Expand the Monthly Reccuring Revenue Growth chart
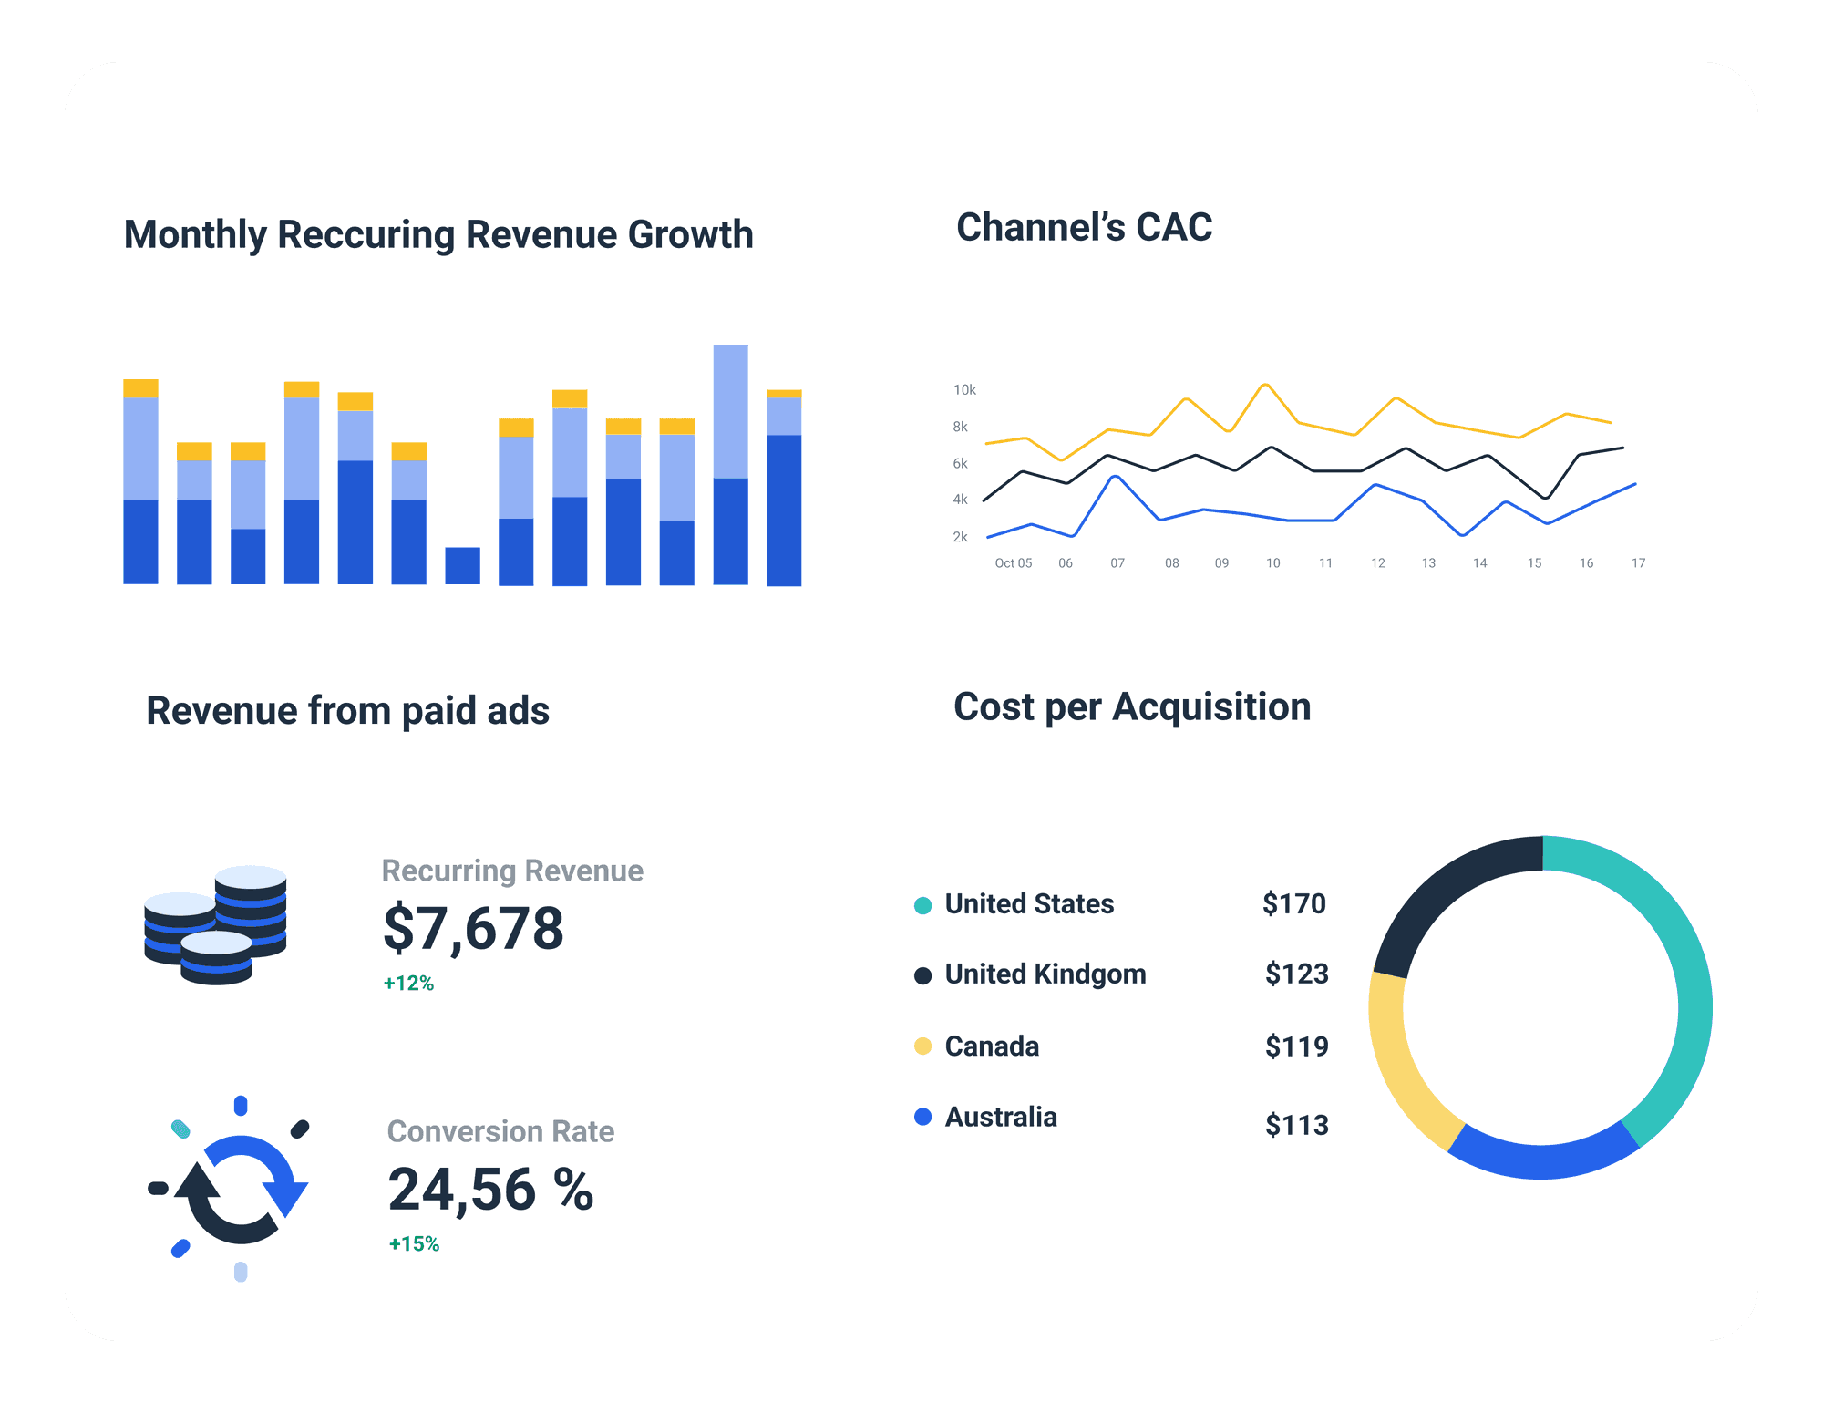1823x1402 pixels. (438, 234)
